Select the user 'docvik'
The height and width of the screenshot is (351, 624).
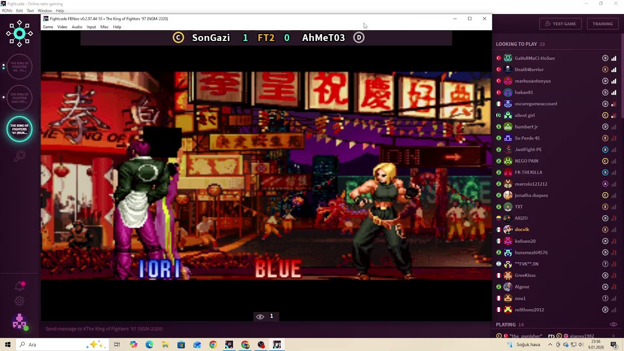522,230
